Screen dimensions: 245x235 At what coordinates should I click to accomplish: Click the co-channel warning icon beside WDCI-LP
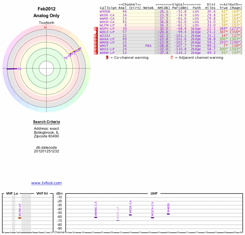(97, 32)
